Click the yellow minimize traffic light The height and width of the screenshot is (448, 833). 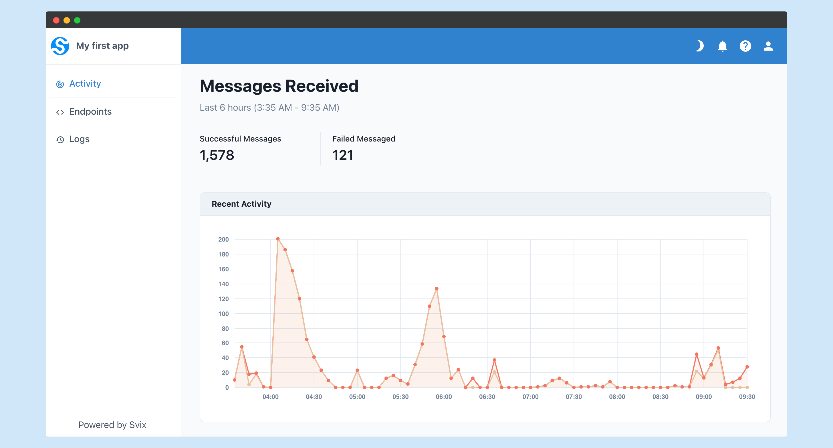click(67, 20)
